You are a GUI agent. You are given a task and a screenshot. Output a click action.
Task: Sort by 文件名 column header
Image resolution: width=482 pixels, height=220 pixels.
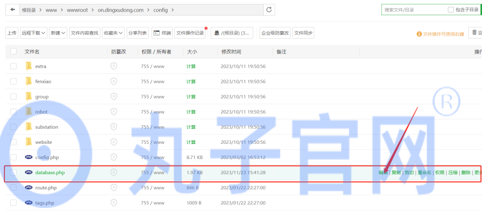[x=32, y=52]
